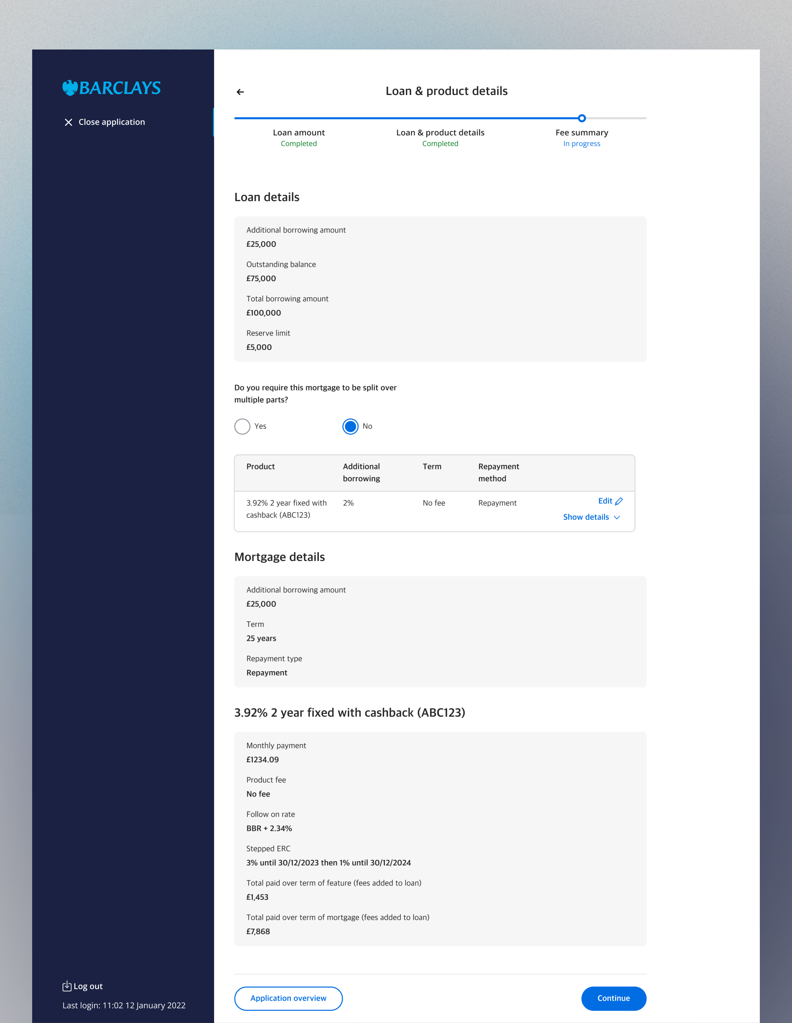Click the 3.92% 2 year fixed product cell
The image size is (792, 1023).
click(x=287, y=509)
